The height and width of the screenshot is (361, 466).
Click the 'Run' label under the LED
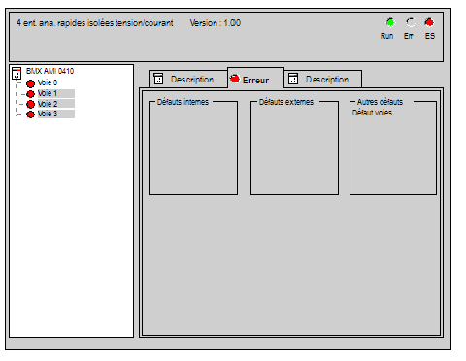click(x=386, y=36)
